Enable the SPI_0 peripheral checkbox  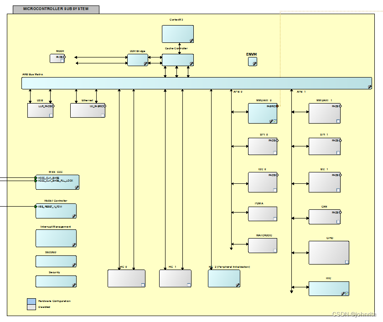click(274, 153)
